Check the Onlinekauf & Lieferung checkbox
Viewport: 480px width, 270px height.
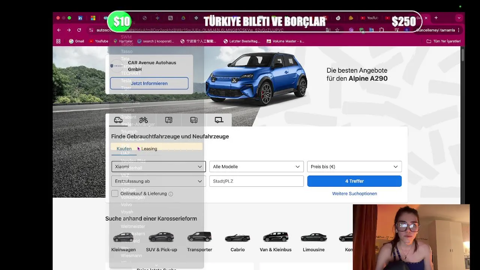115,193
